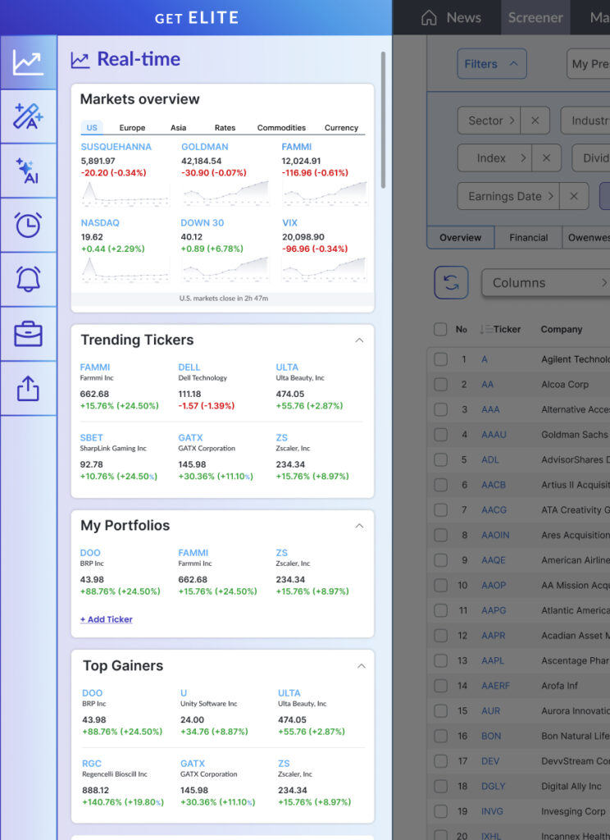Click the + Add Ticker link
610x840 pixels.
click(x=106, y=619)
